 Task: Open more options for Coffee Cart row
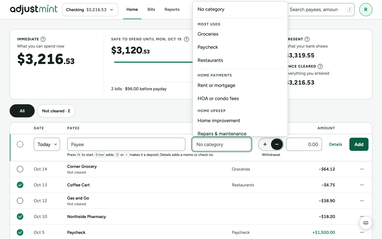pyautogui.click(x=362, y=185)
